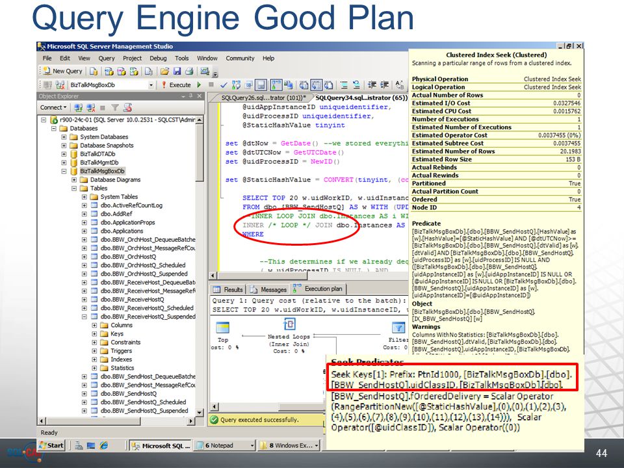
Task: Open SQL Server Compact Query icon
Action: click(148, 71)
